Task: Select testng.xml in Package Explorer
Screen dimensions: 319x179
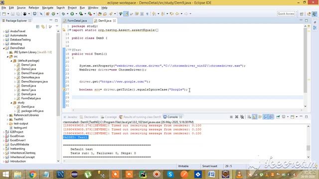Action: coord(20,128)
